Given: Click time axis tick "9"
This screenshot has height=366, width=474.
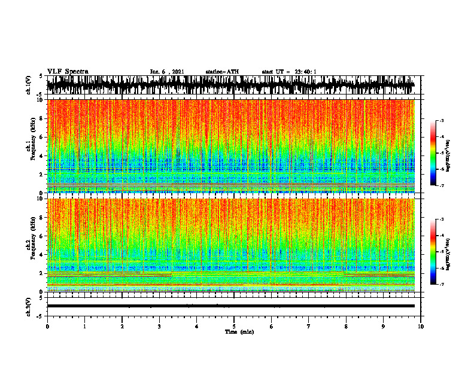Looking at the screenshot, I should pyautogui.click(x=383, y=327).
